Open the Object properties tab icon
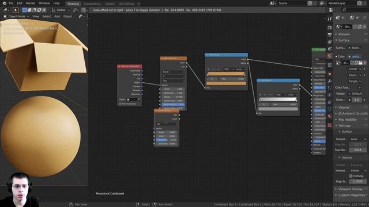This screenshot has width=369, height=207. pos(330,74)
